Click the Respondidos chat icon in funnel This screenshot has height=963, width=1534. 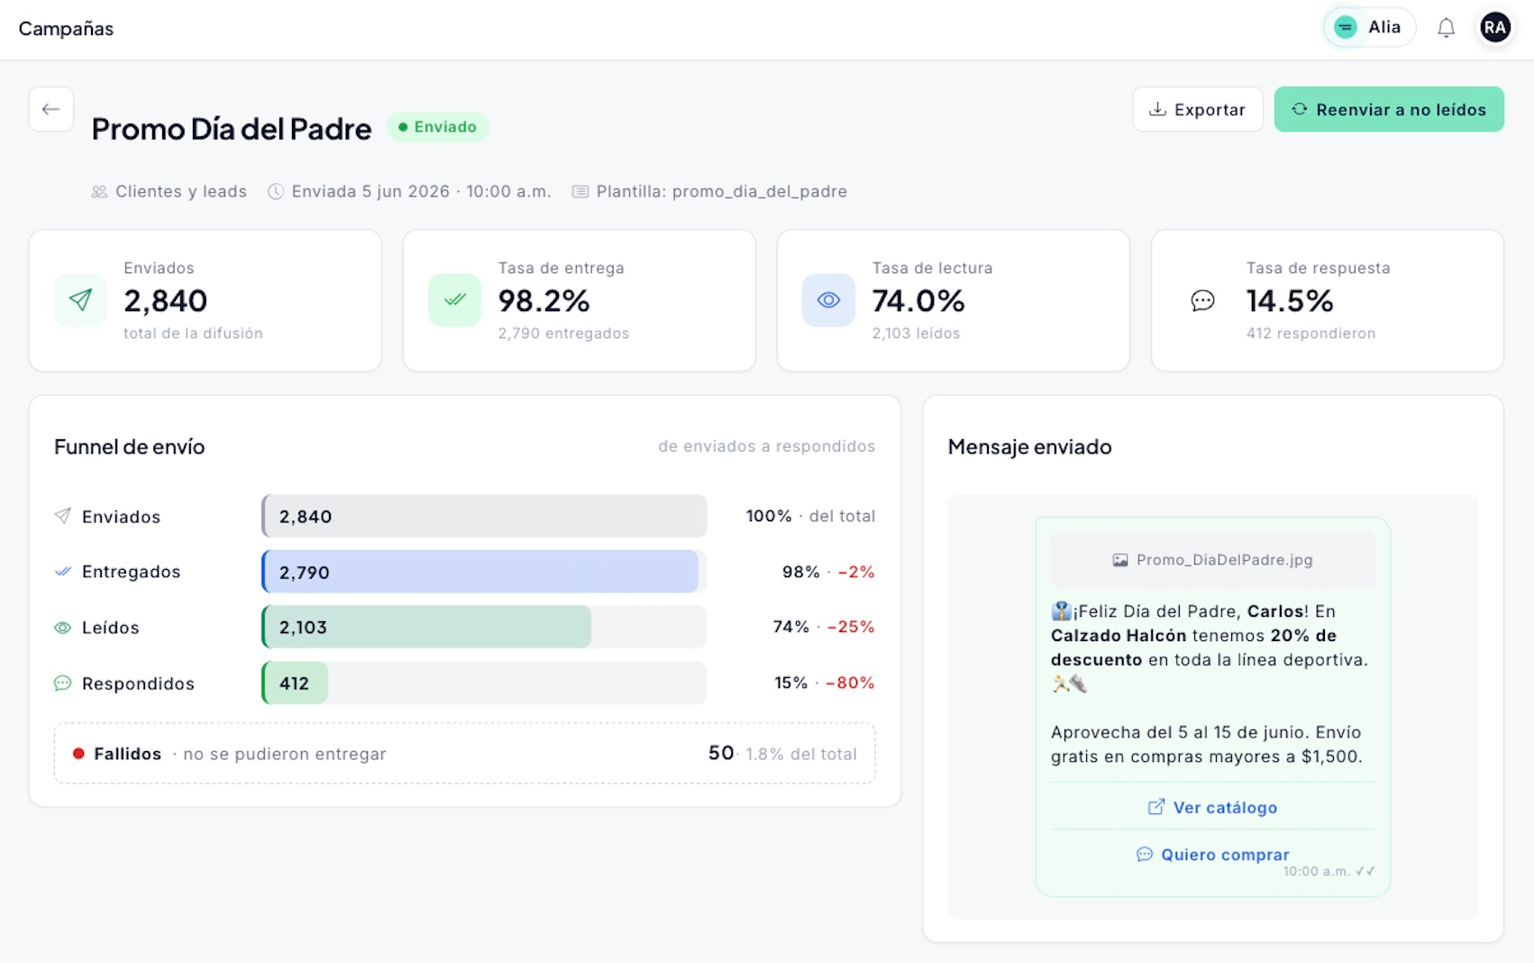(62, 683)
